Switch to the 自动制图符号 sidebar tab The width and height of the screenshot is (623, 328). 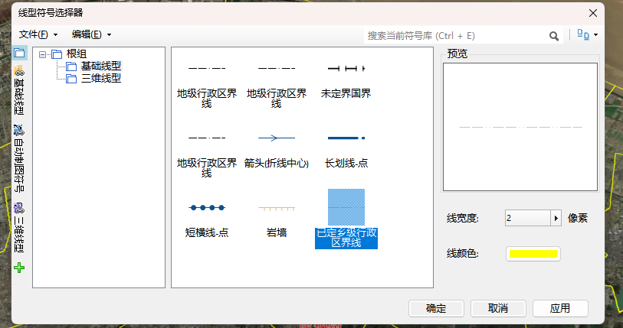[x=19, y=158]
